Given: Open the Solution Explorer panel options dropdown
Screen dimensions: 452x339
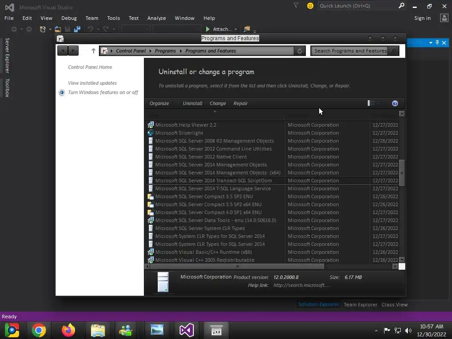Looking at the screenshot, I should [x=431, y=43].
